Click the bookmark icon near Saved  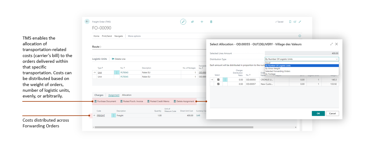290,22
